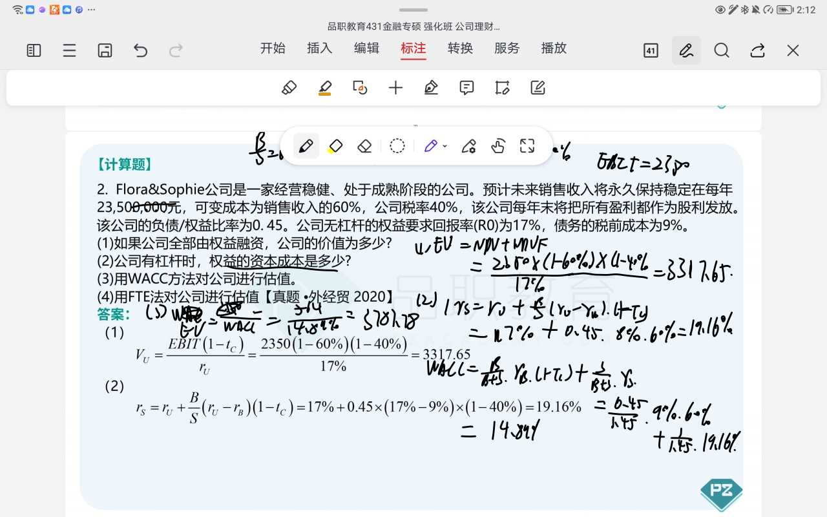
Task: Click the redo arrow icon
Action: [x=175, y=50]
